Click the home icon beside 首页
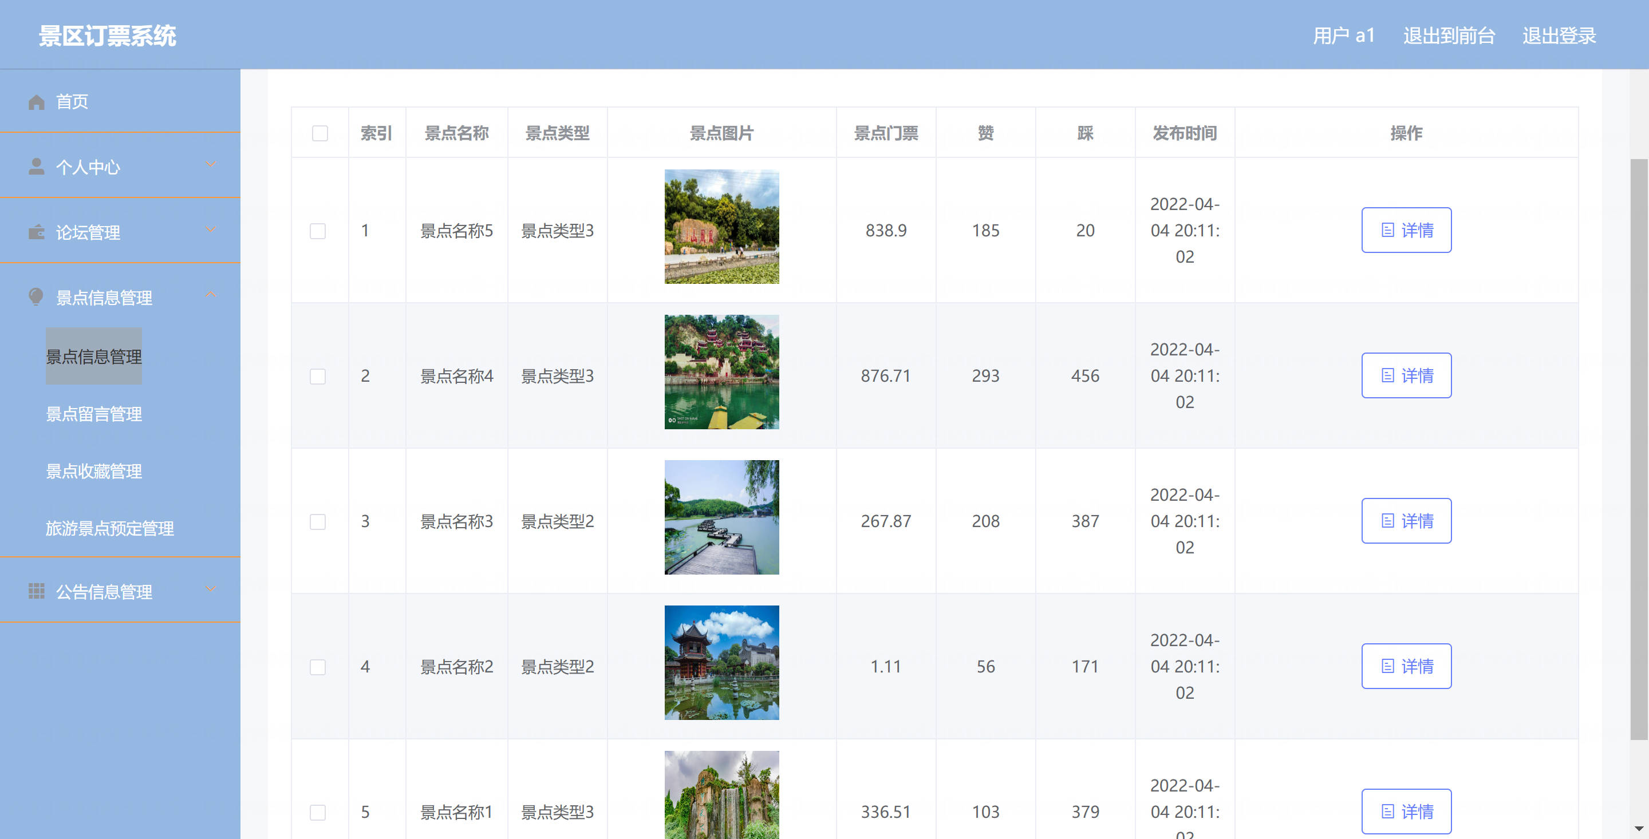 (x=37, y=102)
